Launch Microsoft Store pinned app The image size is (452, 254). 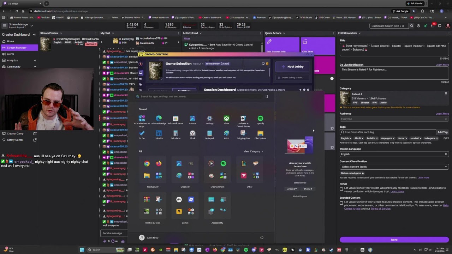[176, 120]
